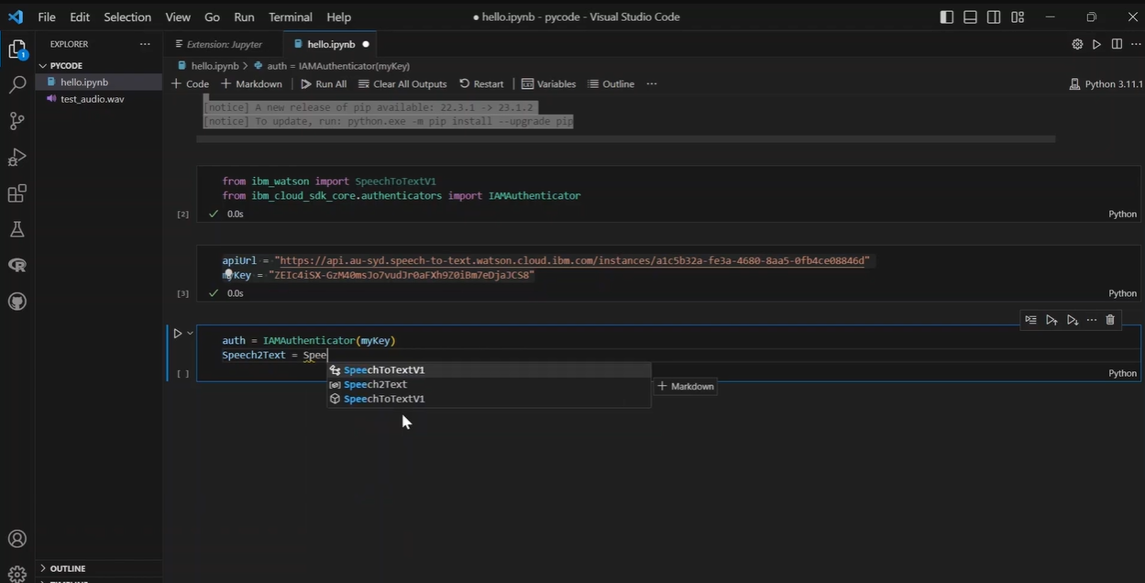Open the apiUrl link in code cell

[x=572, y=260]
